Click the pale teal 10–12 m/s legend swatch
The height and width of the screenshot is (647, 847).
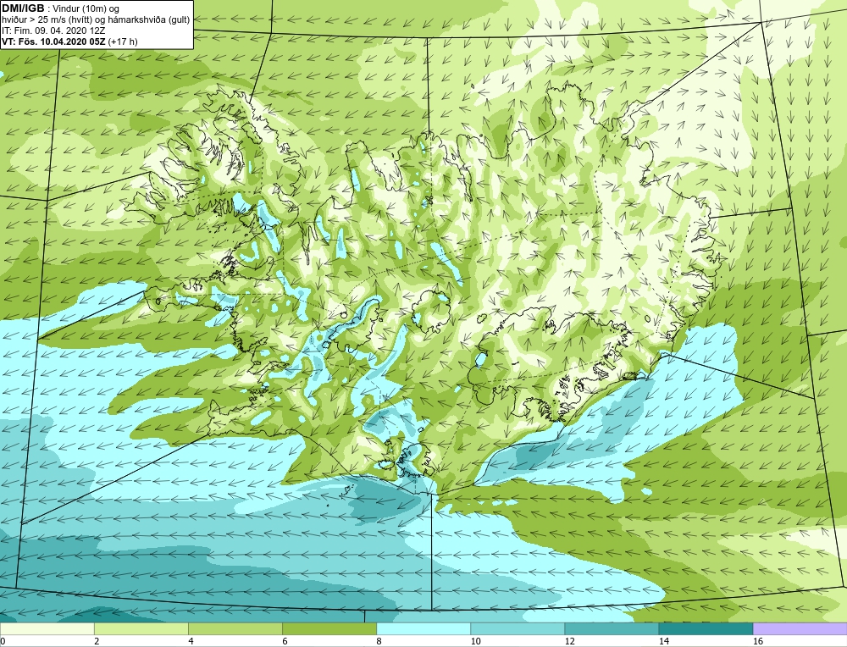[x=518, y=628]
